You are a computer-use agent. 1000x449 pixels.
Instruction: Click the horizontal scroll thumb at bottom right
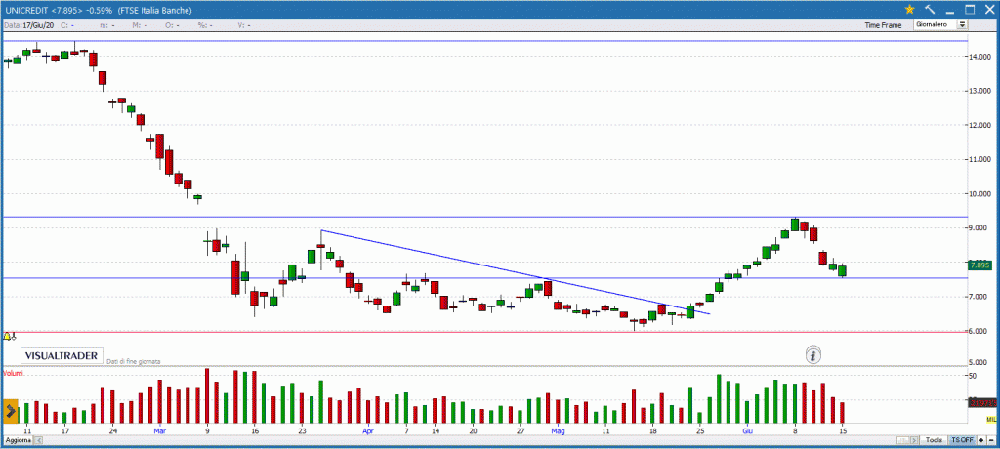click(904, 441)
